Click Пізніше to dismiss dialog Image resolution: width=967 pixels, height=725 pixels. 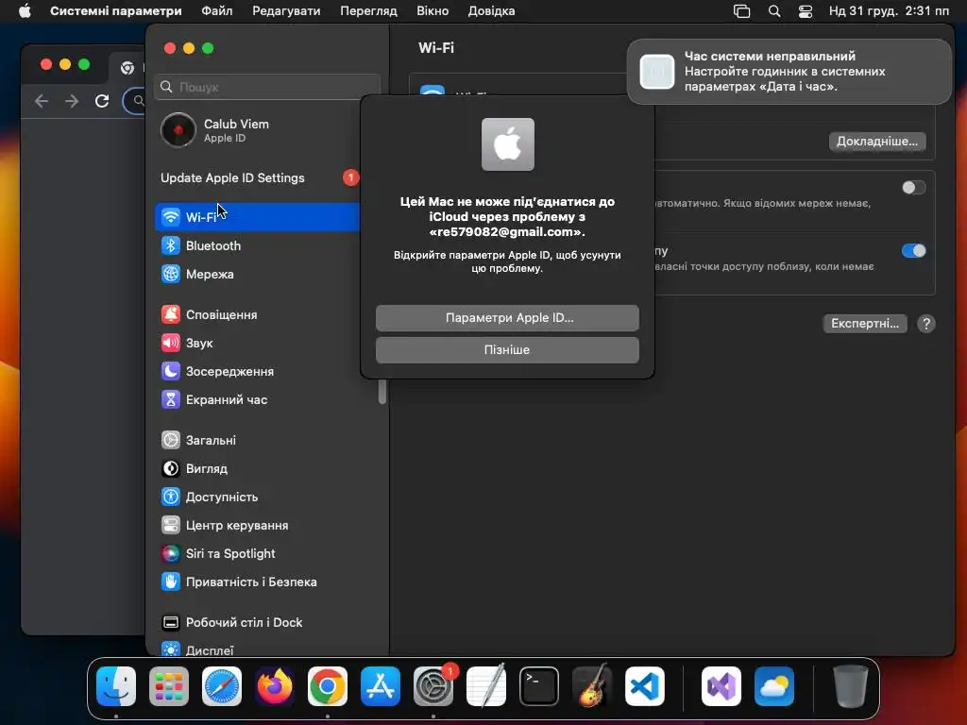pos(507,349)
